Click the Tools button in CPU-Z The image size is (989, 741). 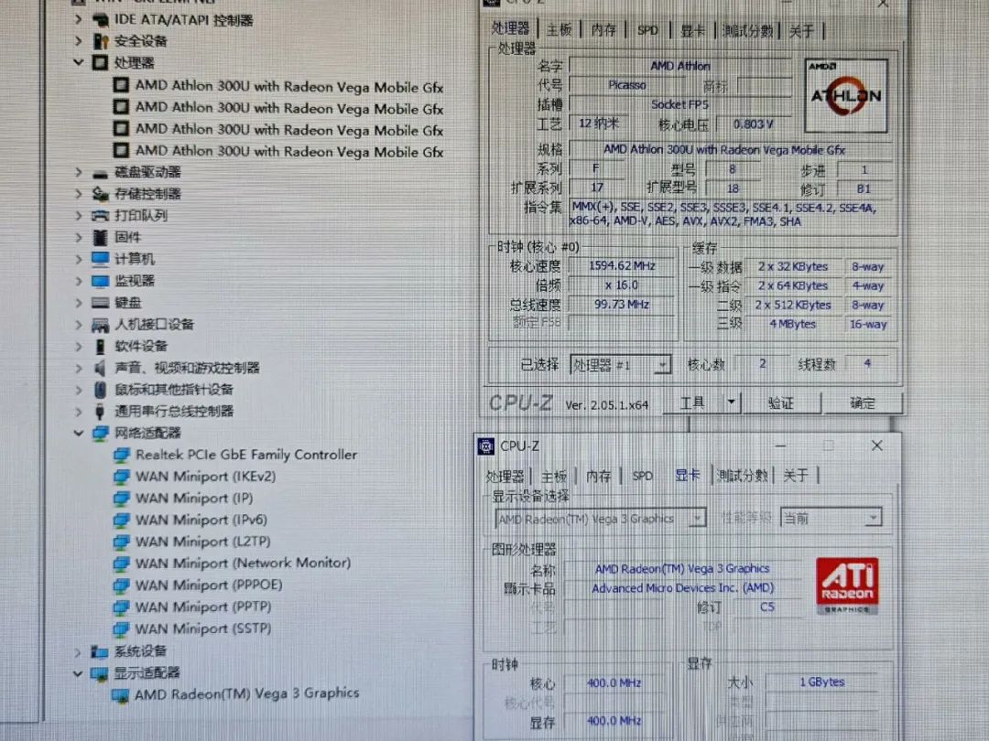[692, 403]
